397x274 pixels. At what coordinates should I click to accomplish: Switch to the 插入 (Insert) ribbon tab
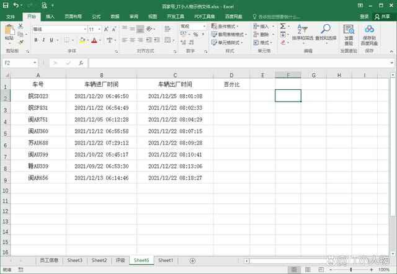point(50,16)
